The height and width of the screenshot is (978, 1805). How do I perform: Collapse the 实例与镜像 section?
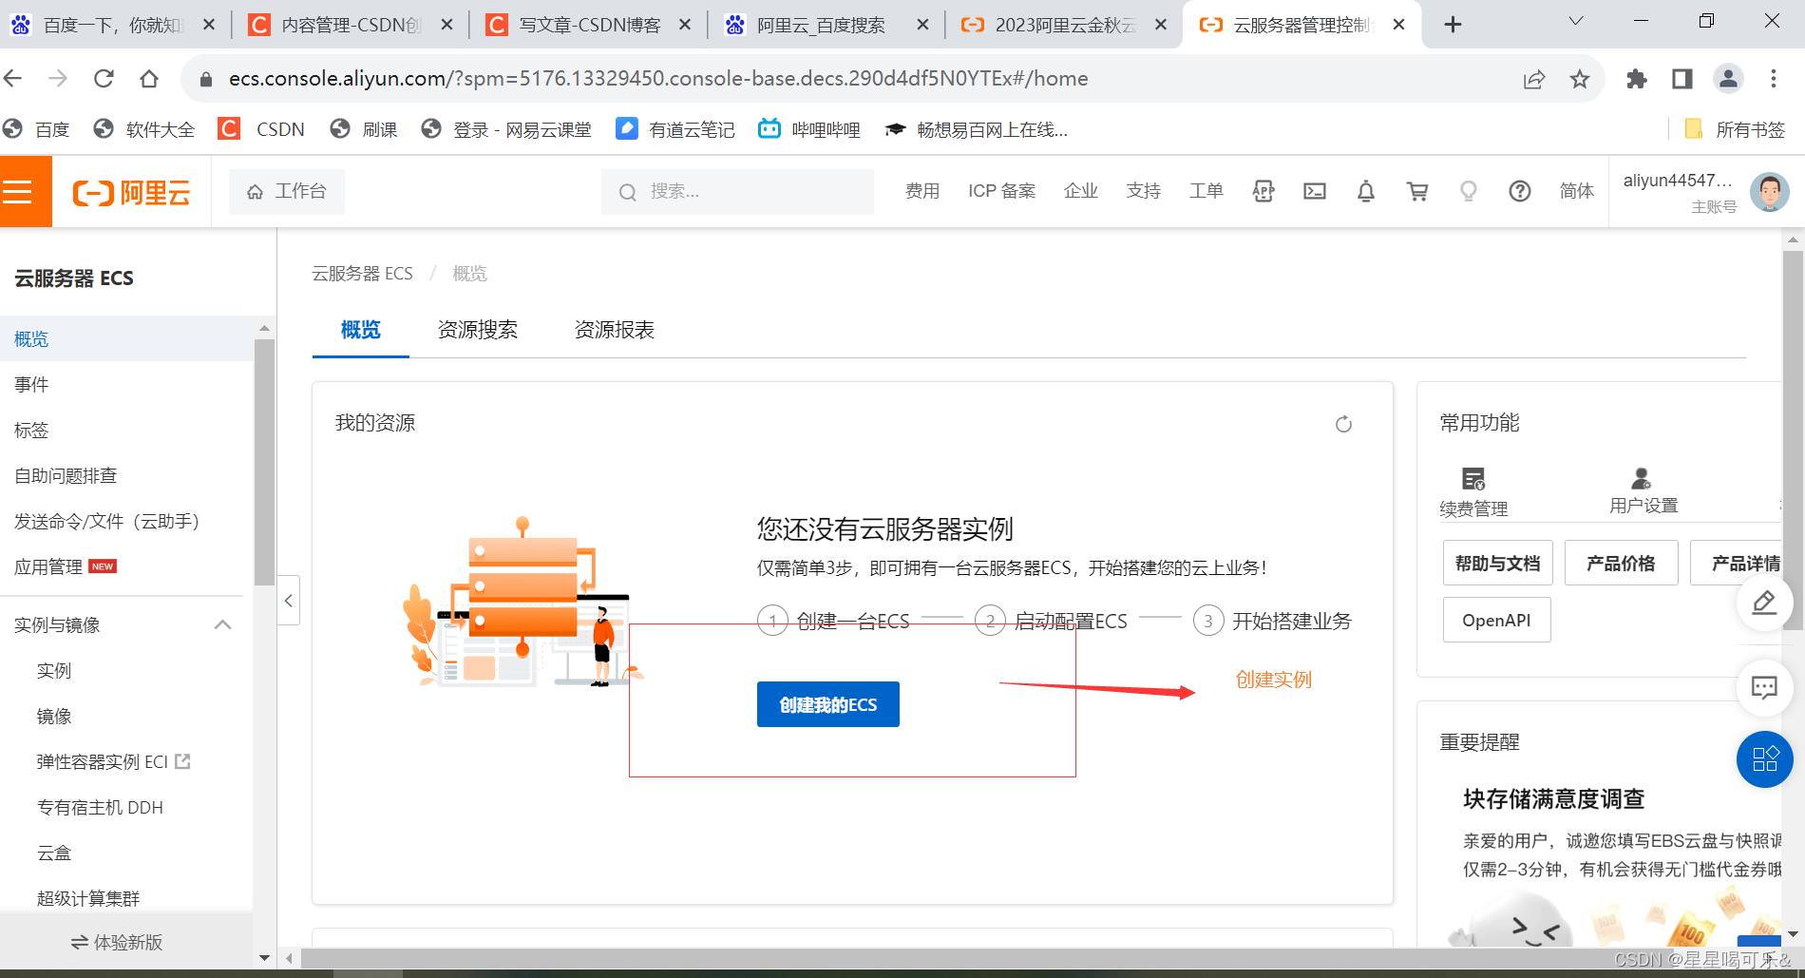pyautogui.click(x=222, y=624)
